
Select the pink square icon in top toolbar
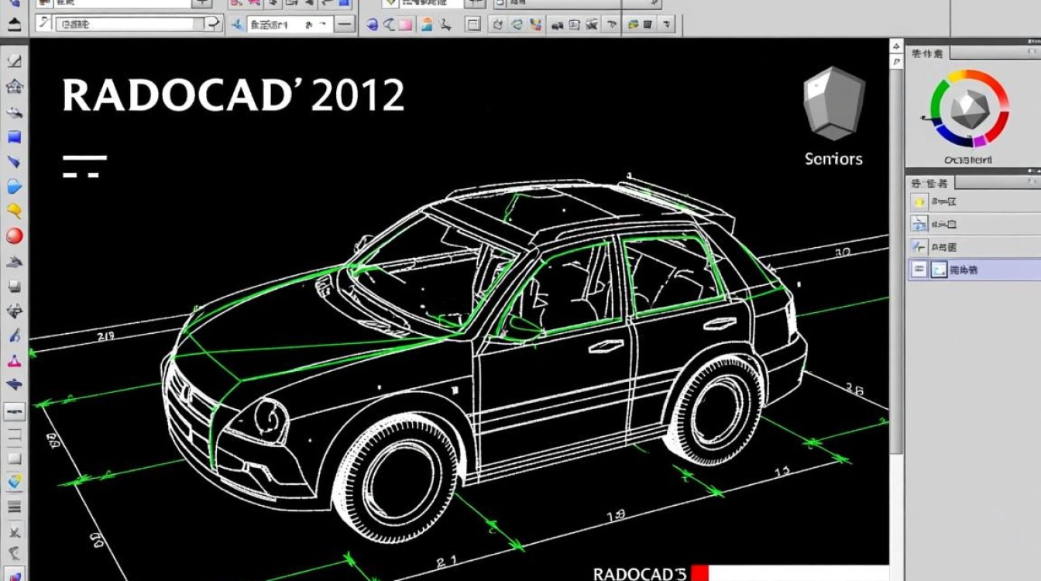click(x=405, y=25)
